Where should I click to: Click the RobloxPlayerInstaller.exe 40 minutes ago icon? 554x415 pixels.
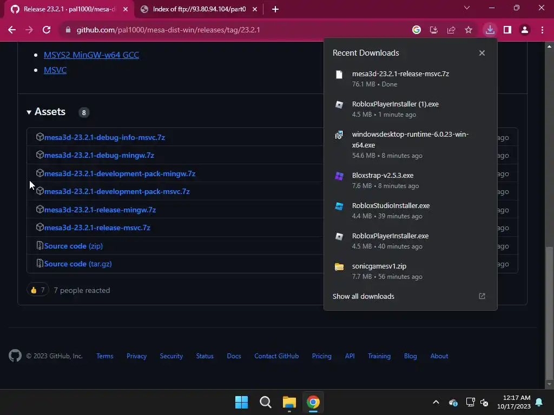pos(339,237)
